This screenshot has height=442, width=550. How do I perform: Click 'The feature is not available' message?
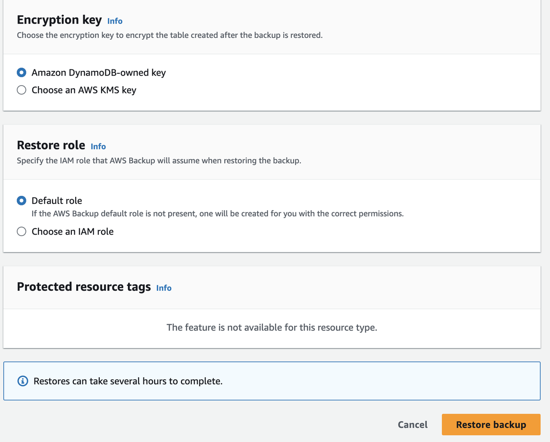point(272,328)
